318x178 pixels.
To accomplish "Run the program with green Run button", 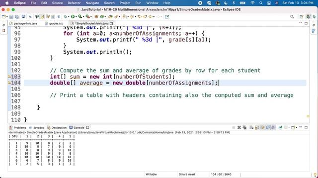I will pos(73,17).
